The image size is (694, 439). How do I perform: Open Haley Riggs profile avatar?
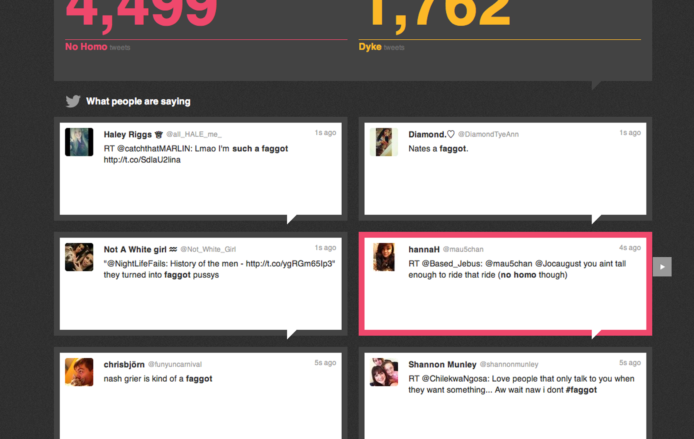(79, 142)
